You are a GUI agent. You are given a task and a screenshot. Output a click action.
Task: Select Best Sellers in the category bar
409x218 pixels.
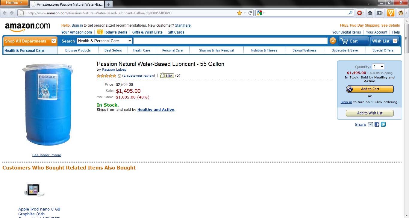point(113,50)
